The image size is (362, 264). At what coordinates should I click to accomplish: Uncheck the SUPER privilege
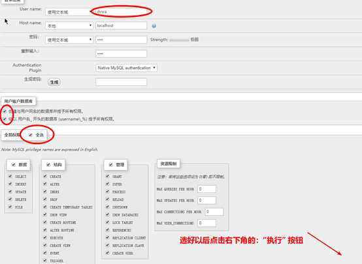108,184
